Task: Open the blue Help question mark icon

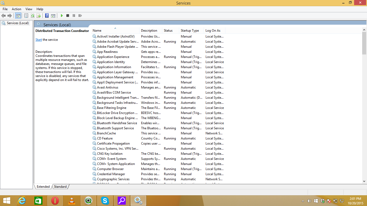Action: (x=47, y=16)
